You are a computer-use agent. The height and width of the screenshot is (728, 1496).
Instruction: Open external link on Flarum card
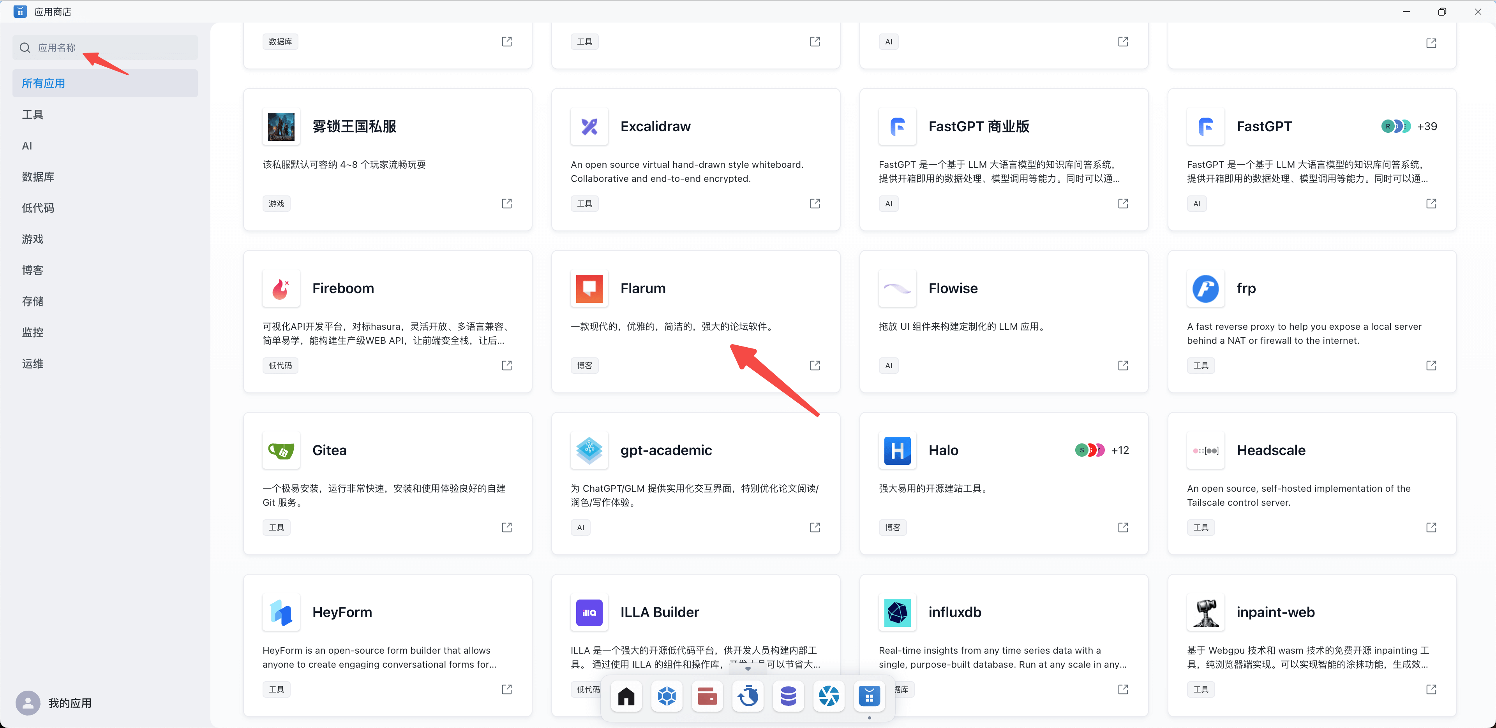pos(815,365)
